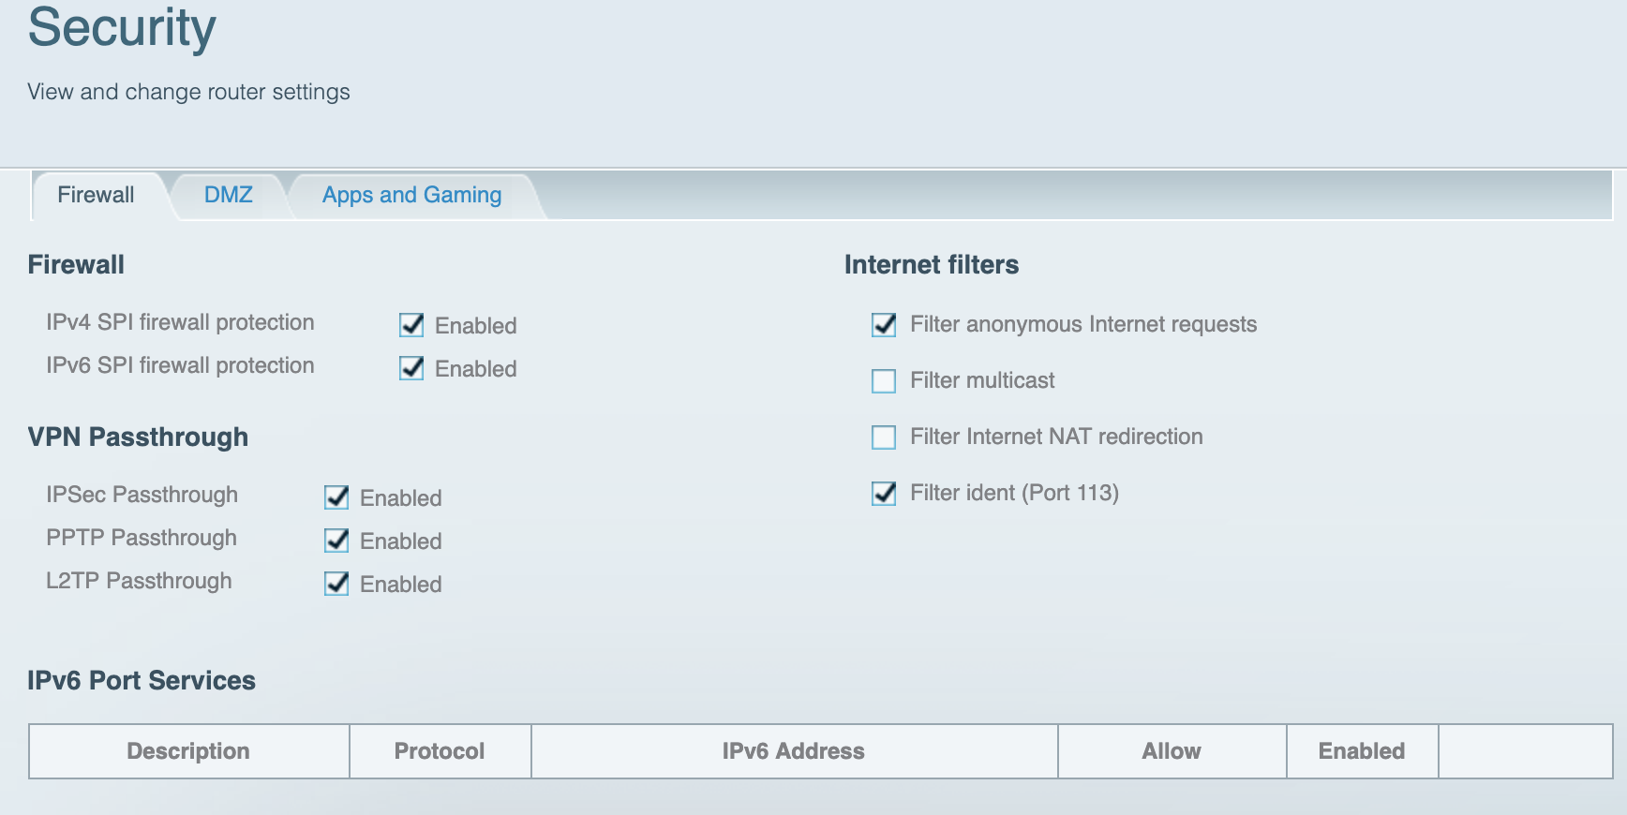The image size is (1627, 815).
Task: Click the Description column header
Action: pos(188,751)
